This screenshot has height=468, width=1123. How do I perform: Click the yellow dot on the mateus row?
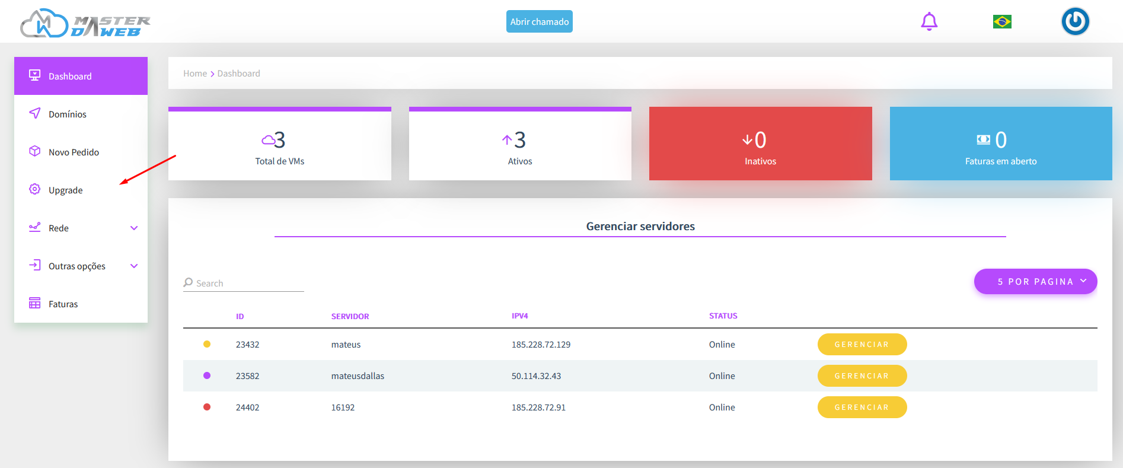pos(207,344)
